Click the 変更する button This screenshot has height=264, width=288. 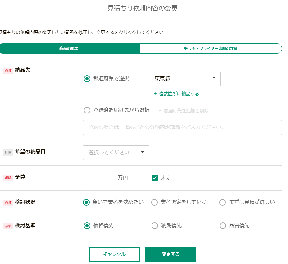coord(171,254)
